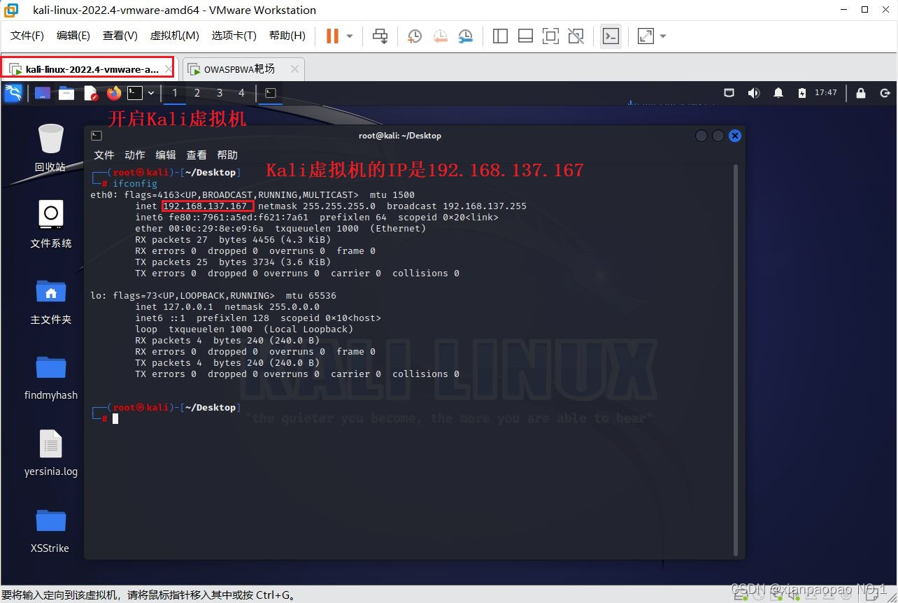Open the 帮助(H) menu in VMware
The width and height of the screenshot is (898, 603).
[x=287, y=36]
